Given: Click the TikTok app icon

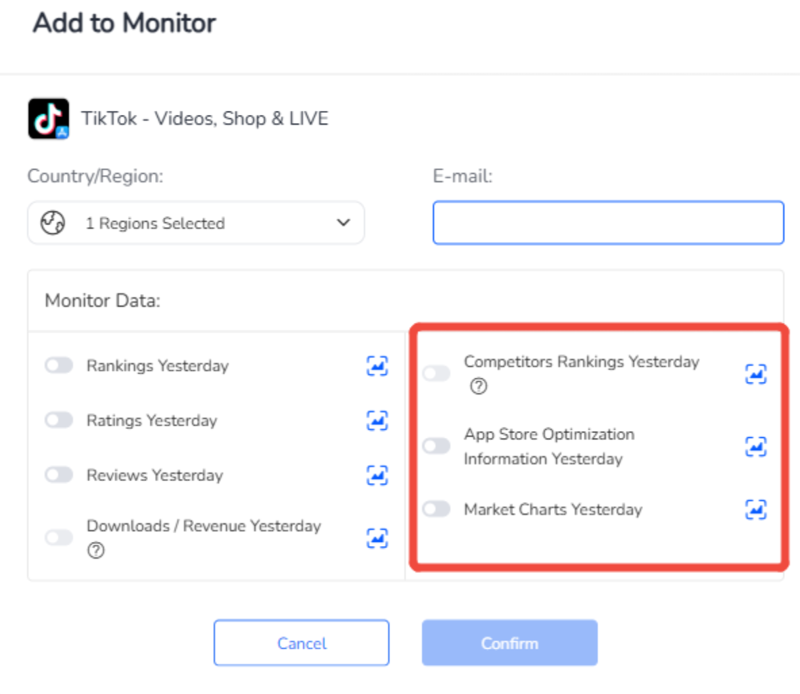Looking at the screenshot, I should (x=49, y=119).
